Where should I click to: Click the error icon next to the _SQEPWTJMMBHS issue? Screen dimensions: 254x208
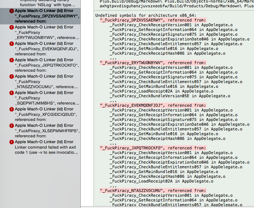pyautogui.click(x=12, y=93)
